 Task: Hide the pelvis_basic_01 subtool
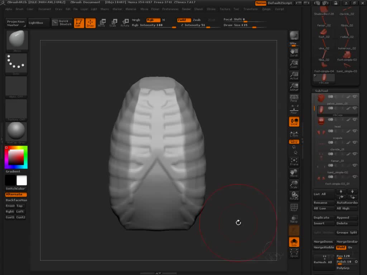point(355,97)
